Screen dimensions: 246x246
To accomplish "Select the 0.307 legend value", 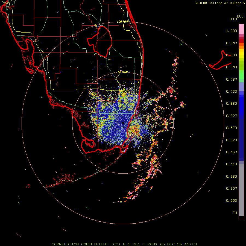I will (232, 189).
